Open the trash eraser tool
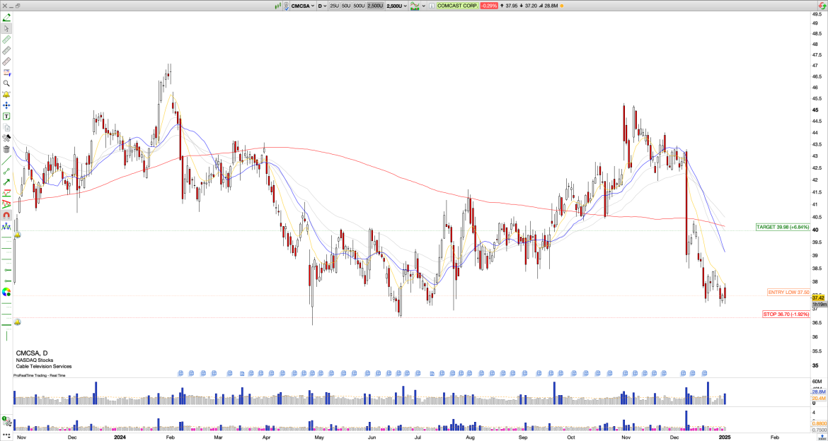828x441 pixels. coord(6,151)
